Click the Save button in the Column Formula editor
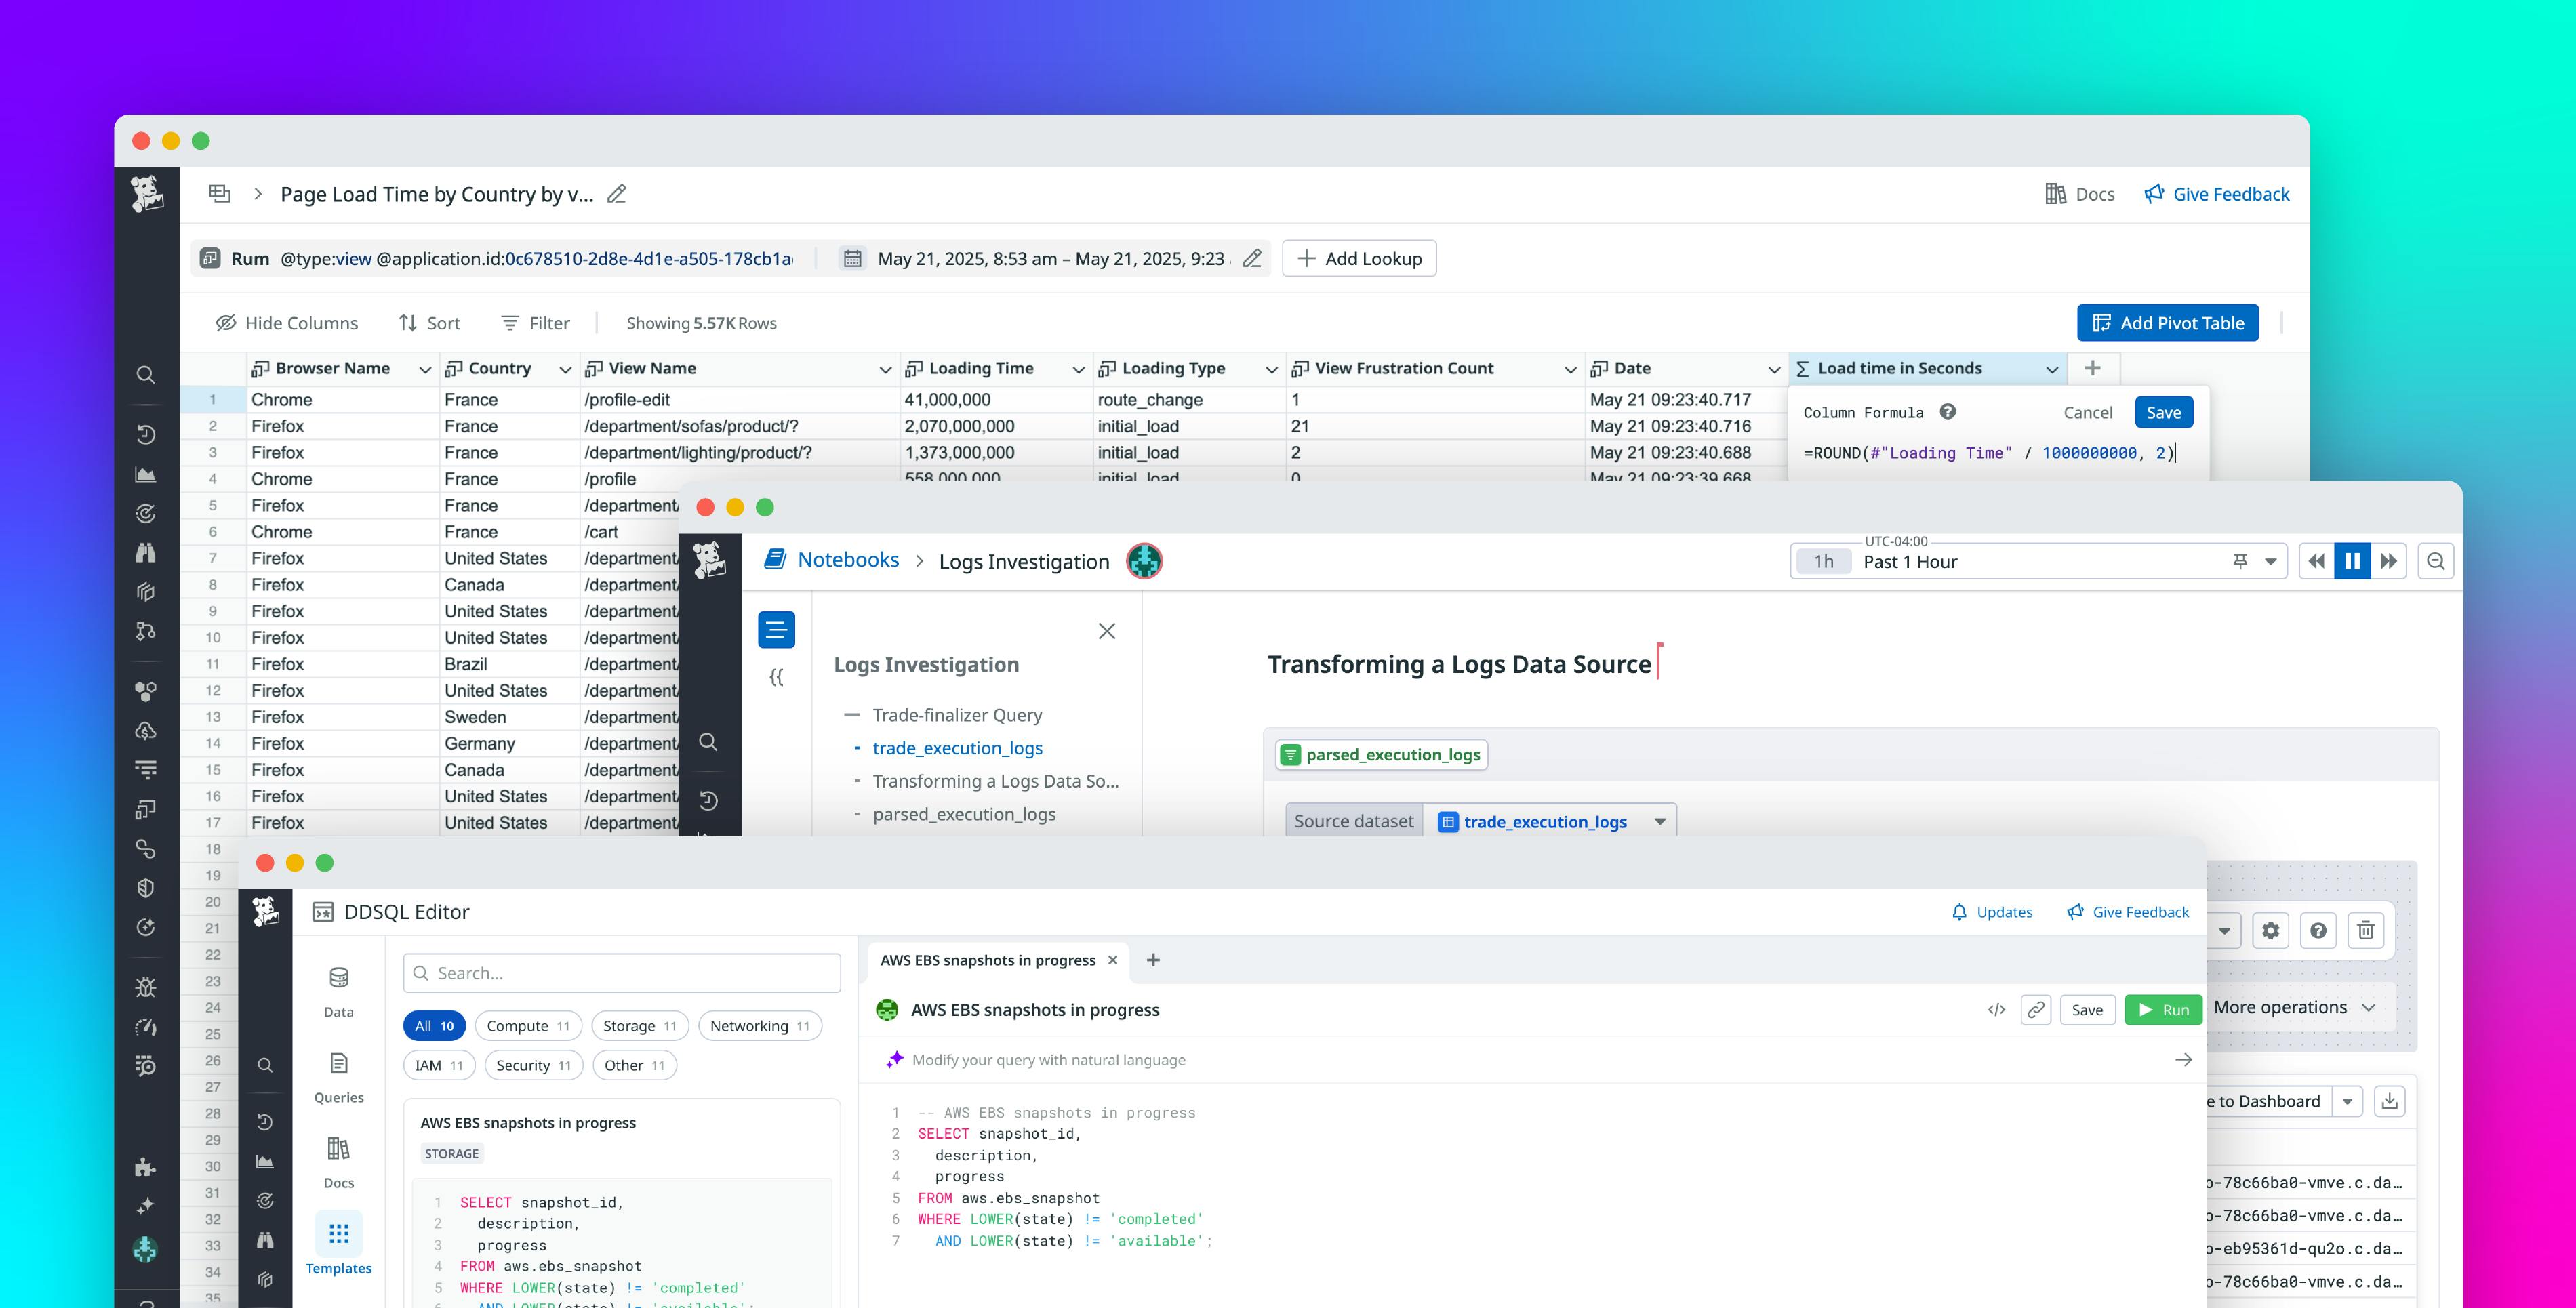The image size is (2576, 1308). point(2164,411)
